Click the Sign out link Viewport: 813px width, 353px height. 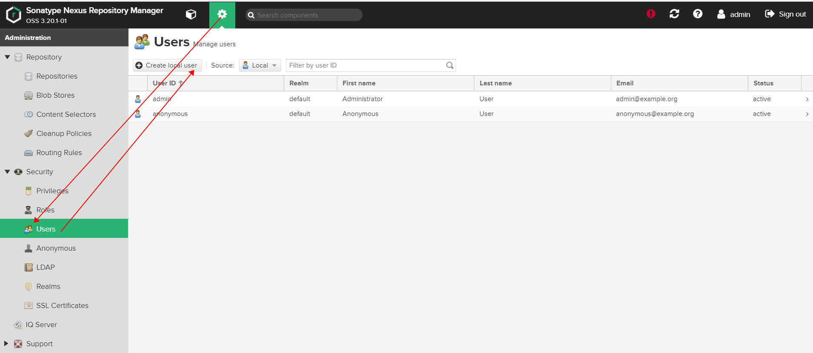pyautogui.click(x=785, y=14)
